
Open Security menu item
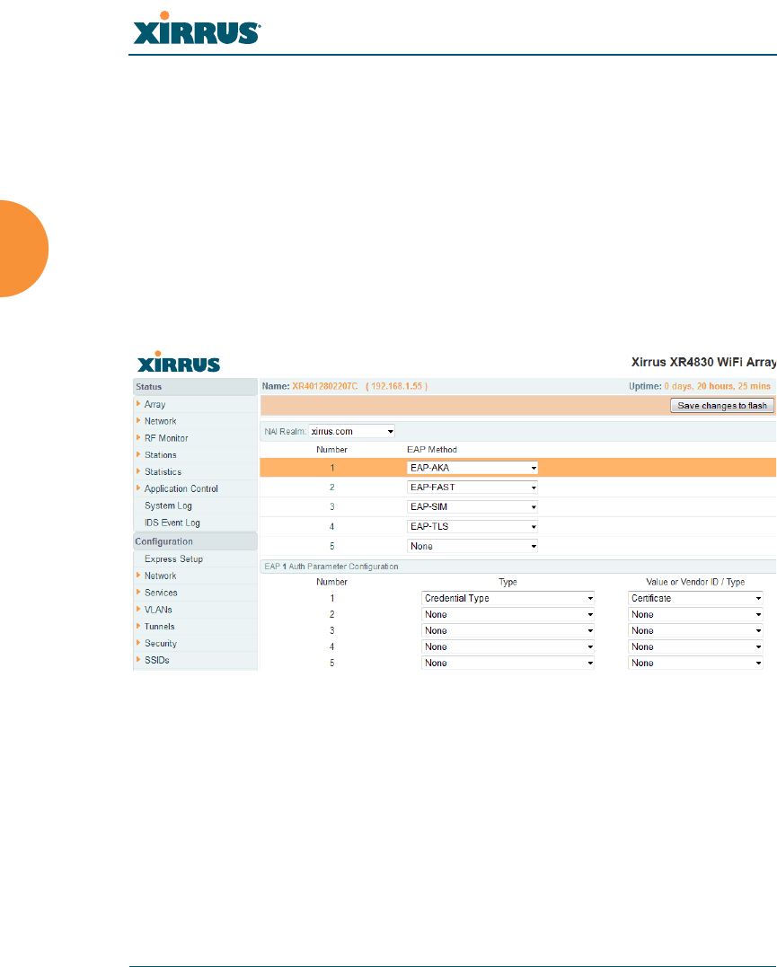click(x=161, y=643)
